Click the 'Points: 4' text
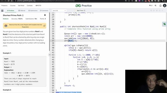This screenshot has height=93, width=167. click(x=43, y=19)
